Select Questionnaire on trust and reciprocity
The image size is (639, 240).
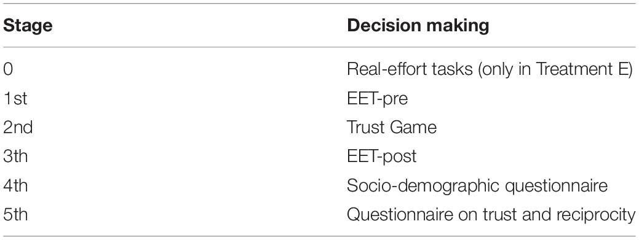tap(491, 215)
